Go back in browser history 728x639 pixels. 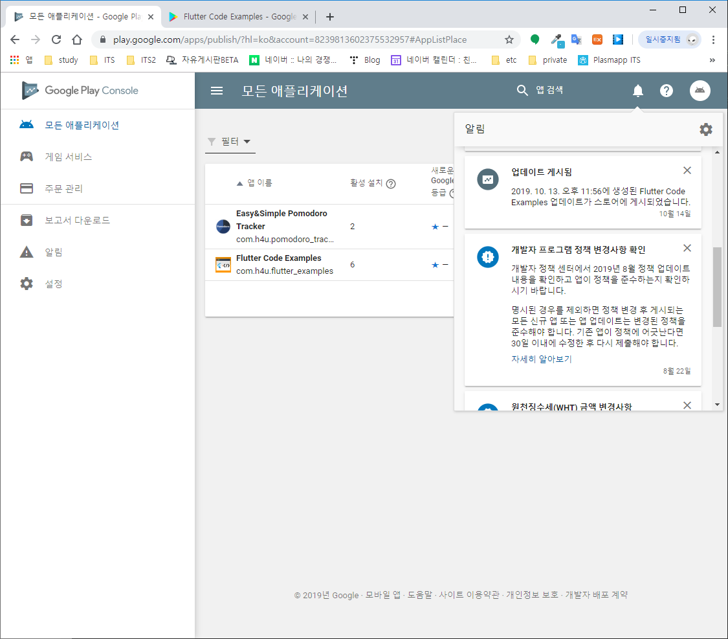[x=15, y=39]
